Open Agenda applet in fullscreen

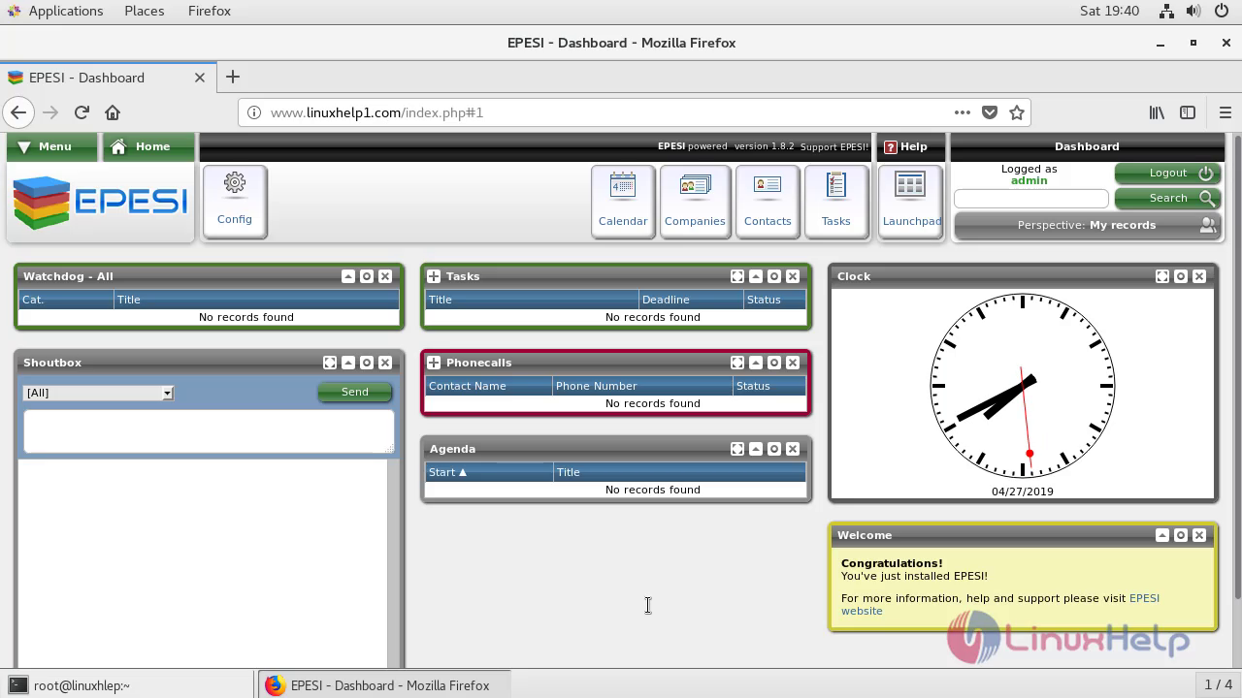pyautogui.click(x=737, y=449)
